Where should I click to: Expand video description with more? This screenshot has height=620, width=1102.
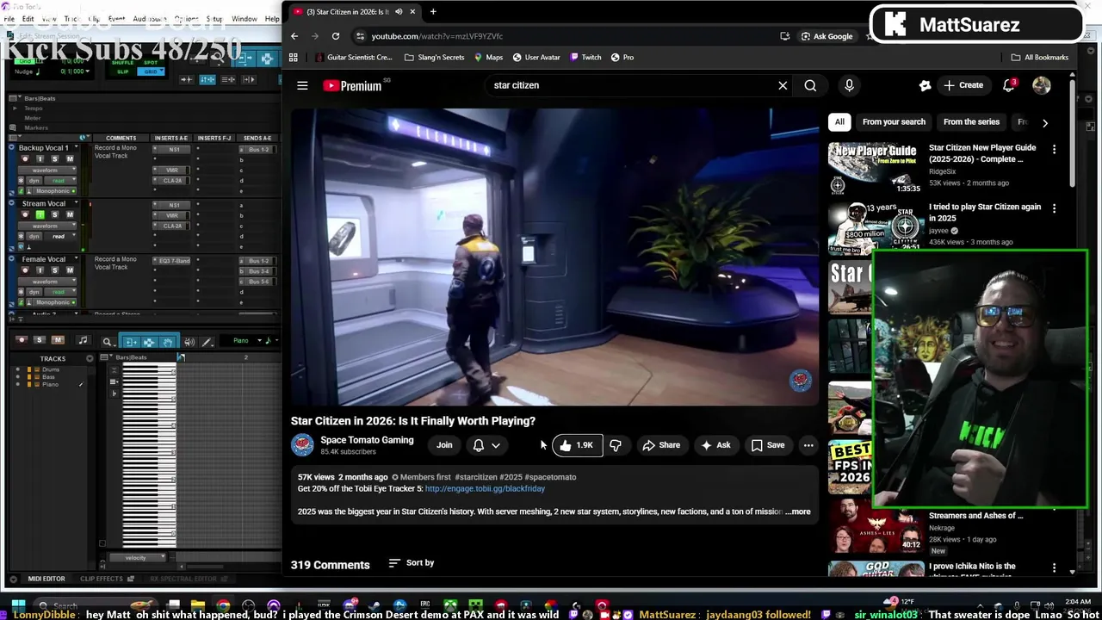click(797, 512)
